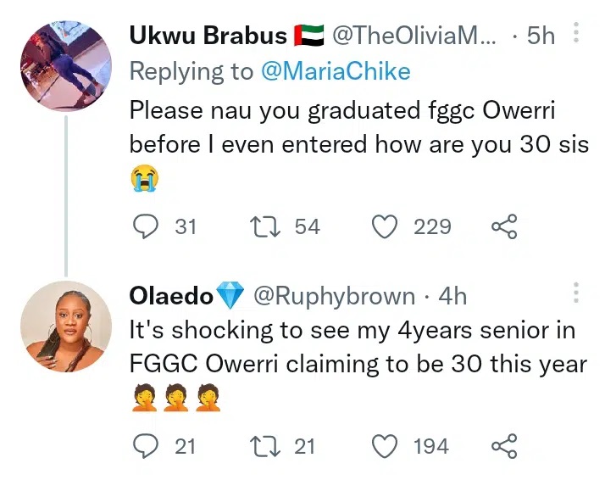605x480 pixels.
Task: Reply to Olaedo's tweet
Action: (147, 445)
